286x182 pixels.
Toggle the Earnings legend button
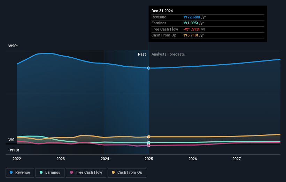(x=50, y=173)
